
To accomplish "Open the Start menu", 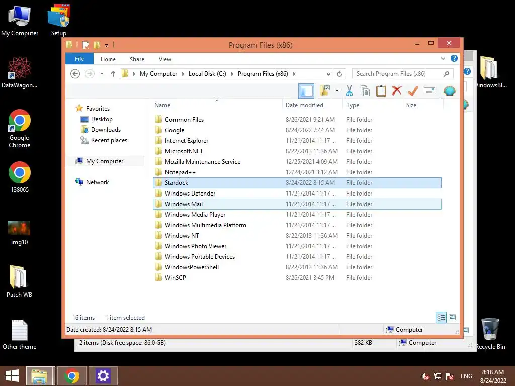I will point(12,376).
